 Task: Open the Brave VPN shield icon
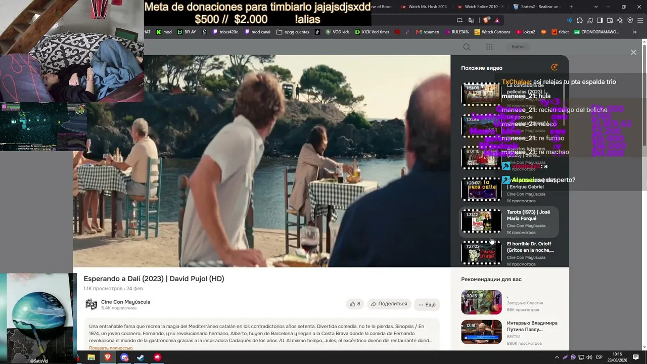[630, 20]
